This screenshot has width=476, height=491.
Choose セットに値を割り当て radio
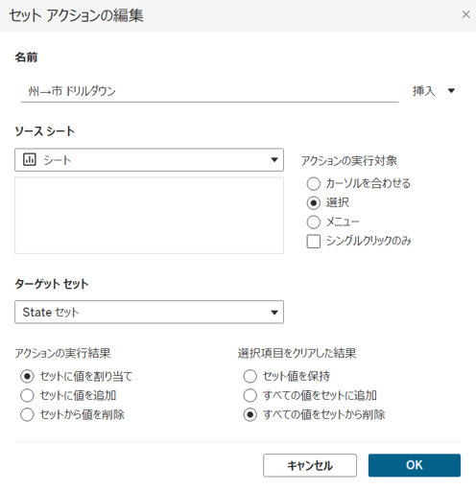(x=27, y=376)
